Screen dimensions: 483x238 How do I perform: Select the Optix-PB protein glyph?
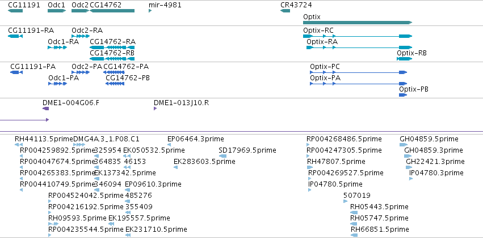[x=403, y=95]
